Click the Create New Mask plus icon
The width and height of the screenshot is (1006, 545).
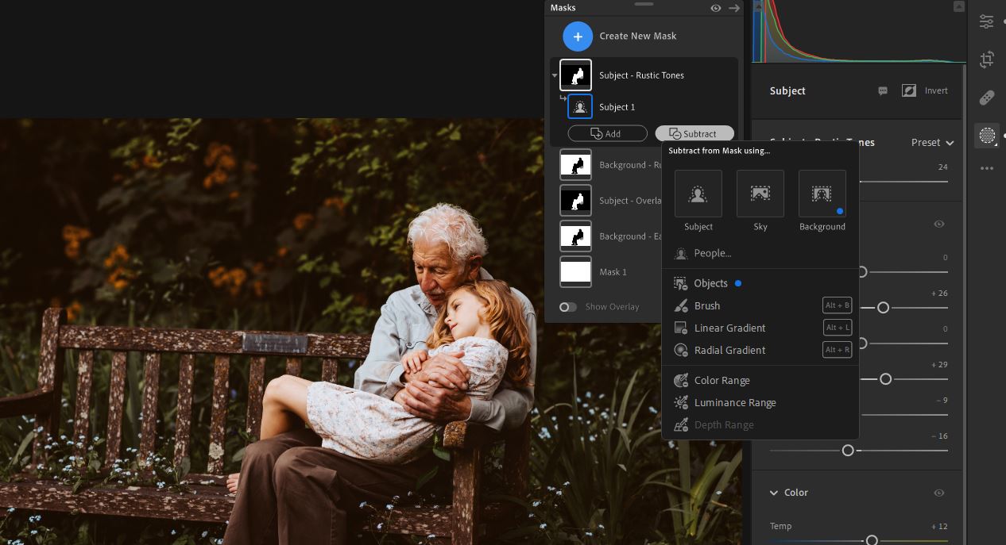coord(578,36)
